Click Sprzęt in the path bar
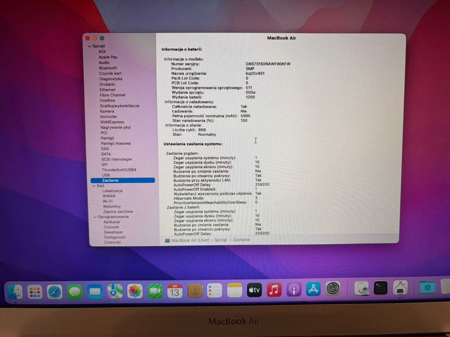The width and height of the screenshot is (450, 337). pyautogui.click(x=221, y=240)
